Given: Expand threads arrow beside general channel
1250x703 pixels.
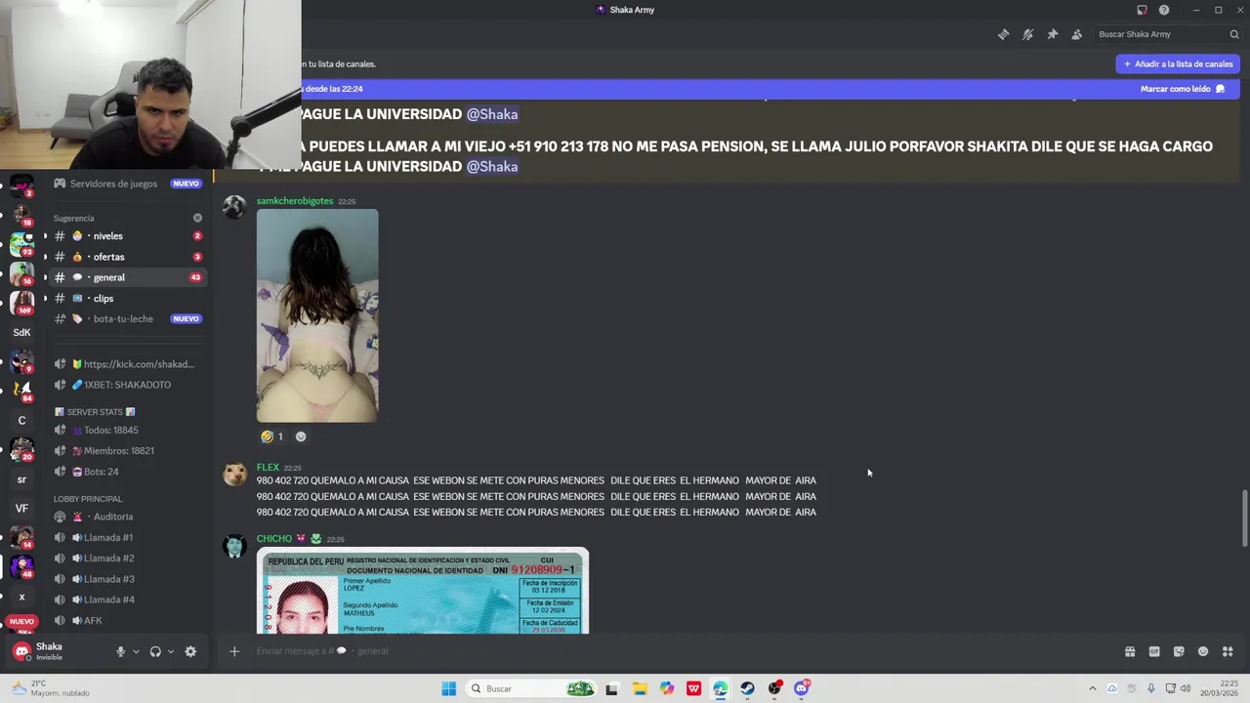Looking at the screenshot, I should click(44, 277).
